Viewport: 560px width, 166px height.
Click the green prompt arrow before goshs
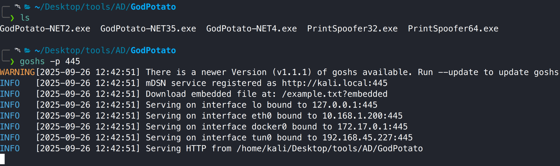[12, 61]
